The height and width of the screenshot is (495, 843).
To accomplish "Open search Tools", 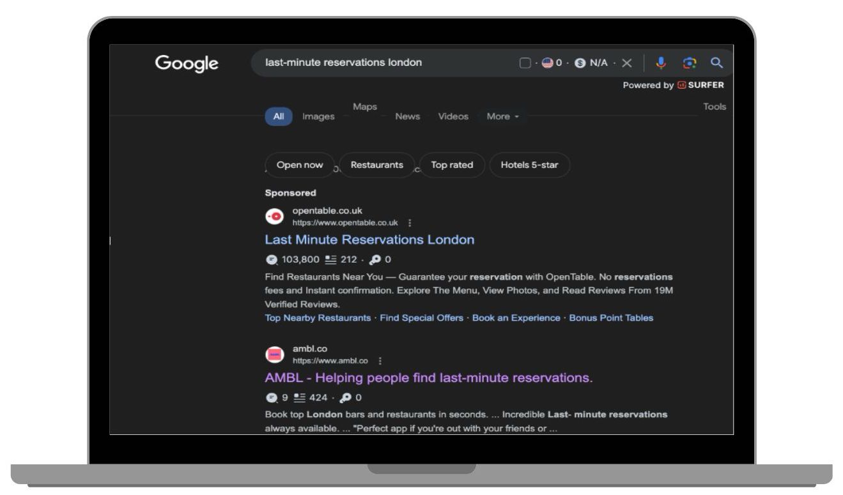I will (715, 107).
